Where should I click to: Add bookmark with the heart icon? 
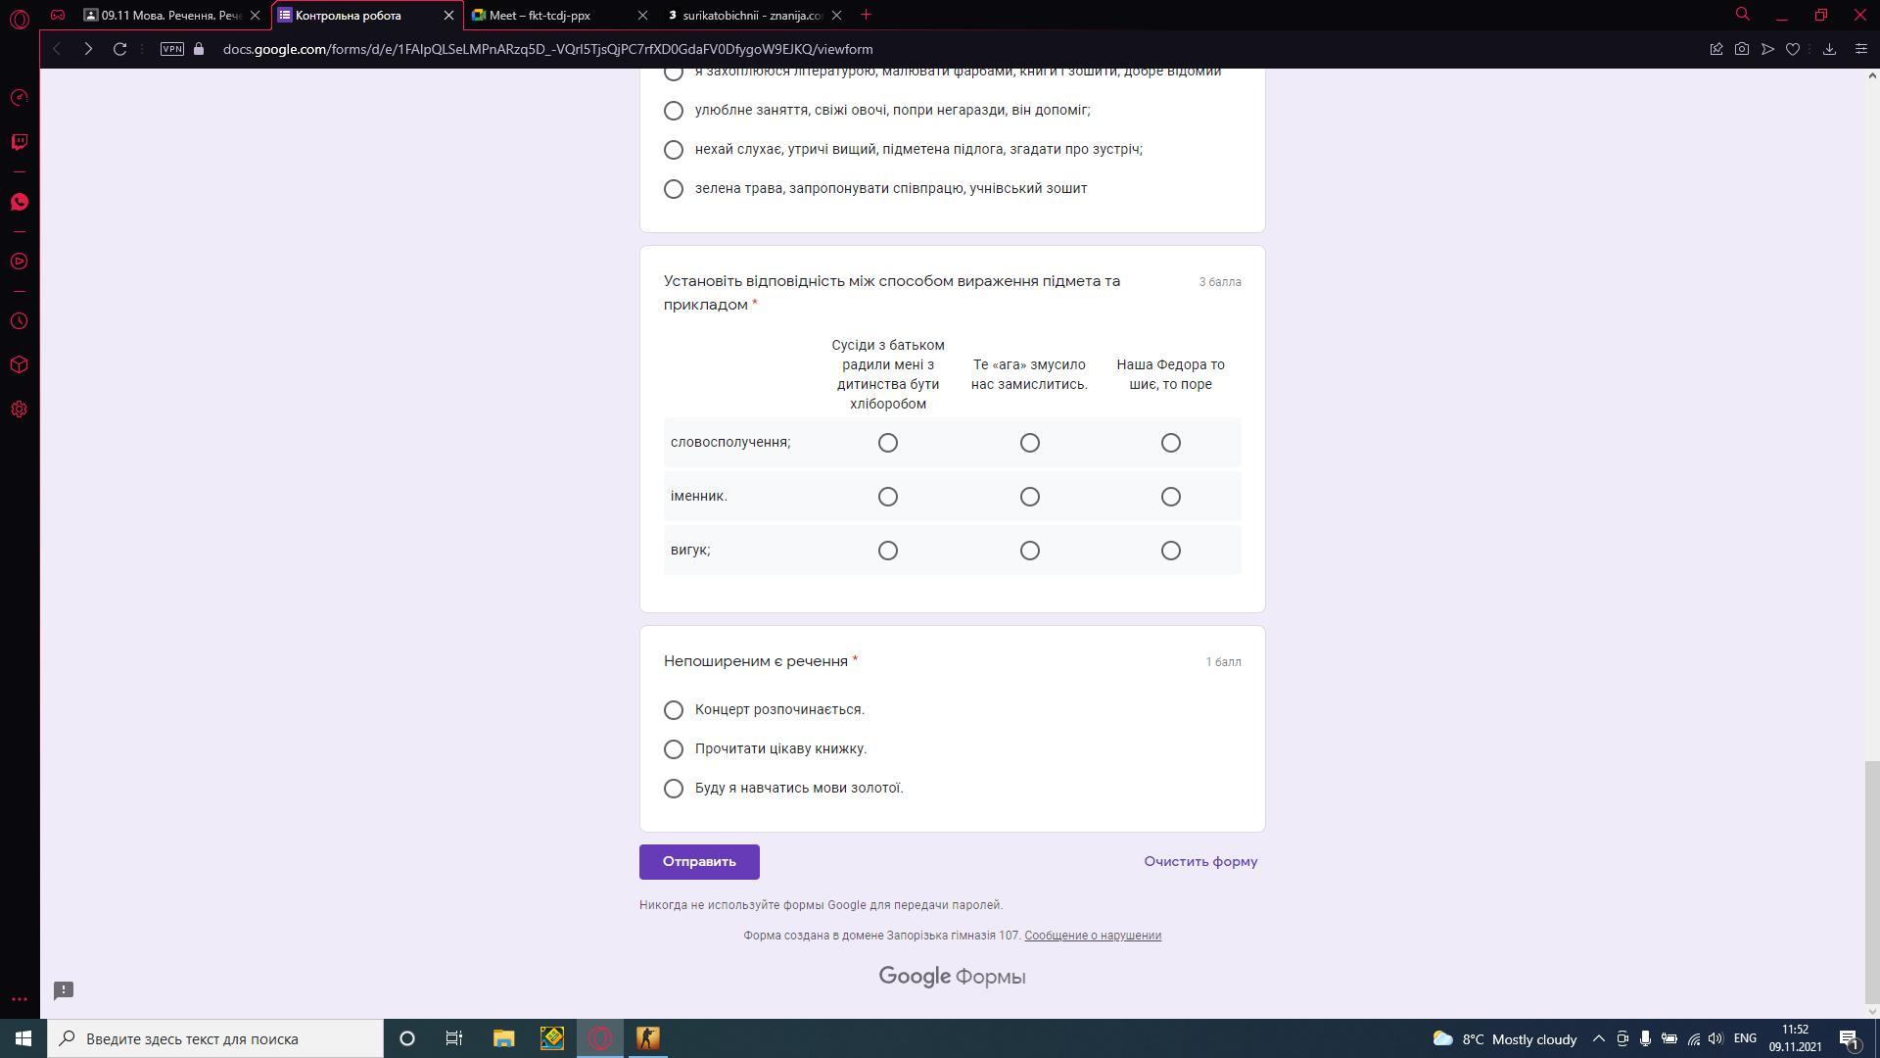1792,49
